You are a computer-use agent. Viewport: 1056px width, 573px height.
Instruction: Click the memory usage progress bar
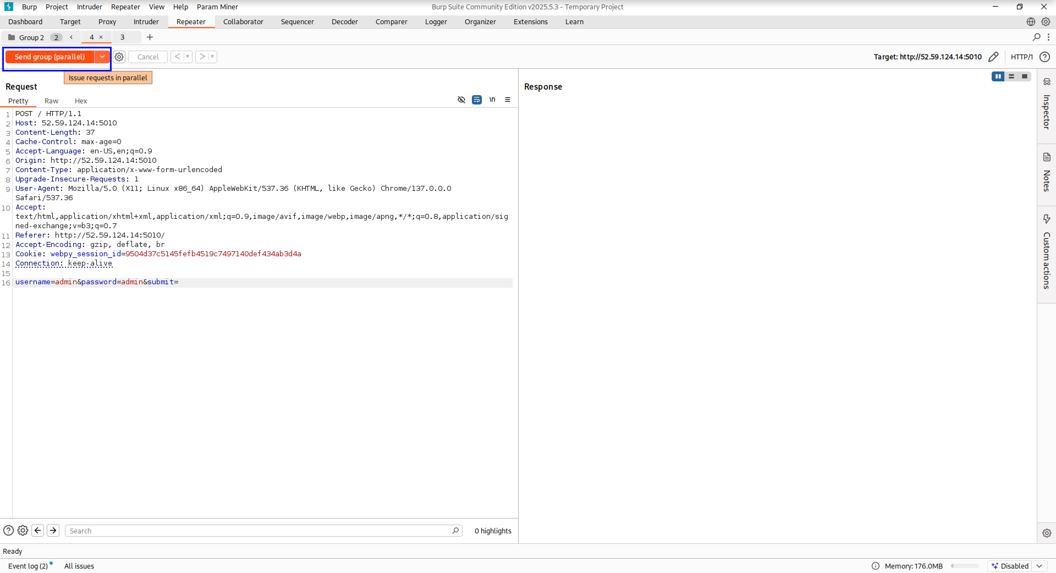pos(965,566)
